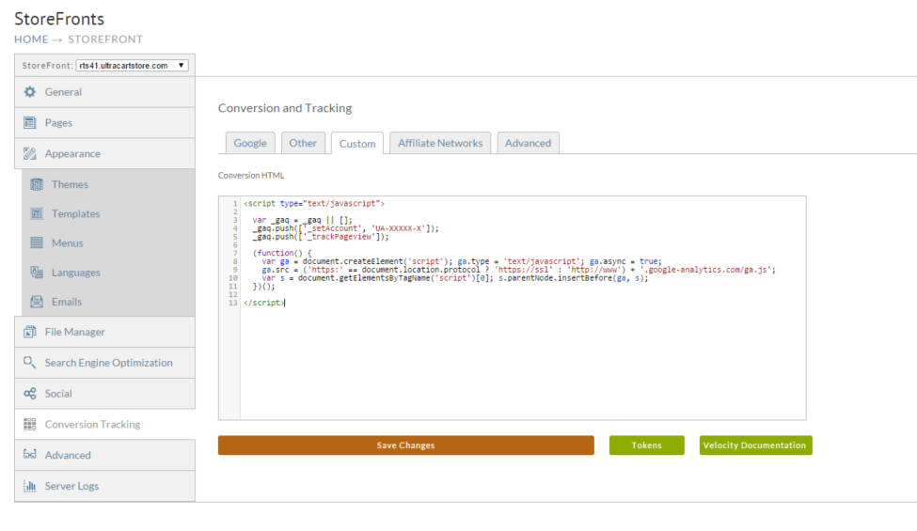Viewport: 917px width, 531px height.
Task: Click the Appearance pencil icon
Action: pos(30,153)
